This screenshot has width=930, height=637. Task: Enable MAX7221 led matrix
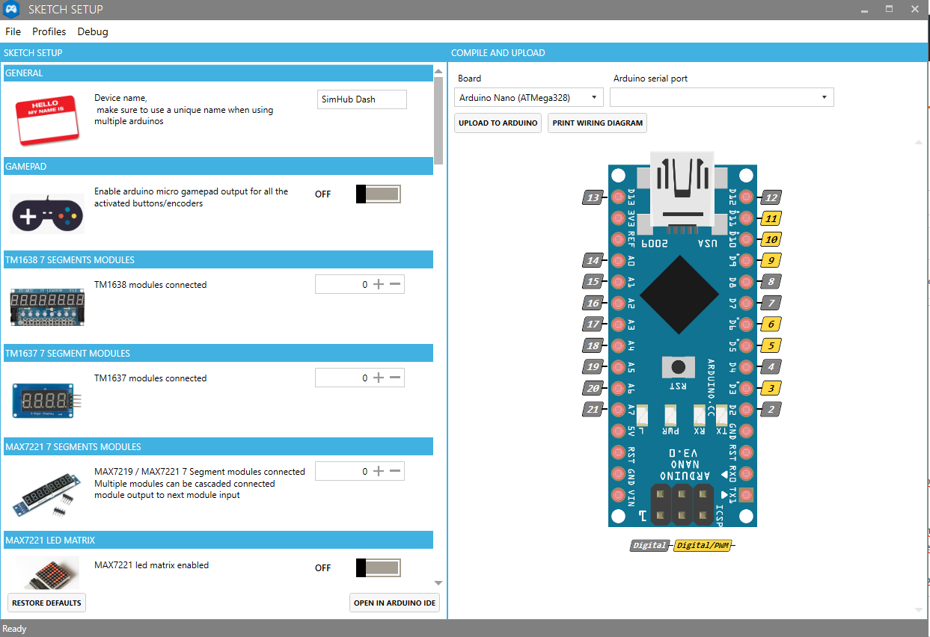378,567
